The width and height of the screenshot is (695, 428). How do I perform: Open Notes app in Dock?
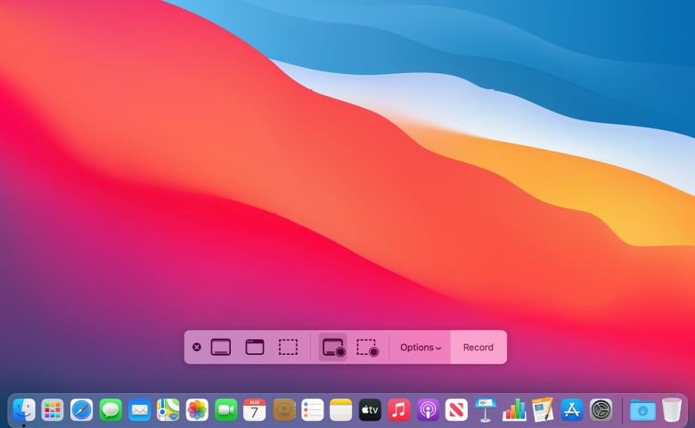pos(341,409)
